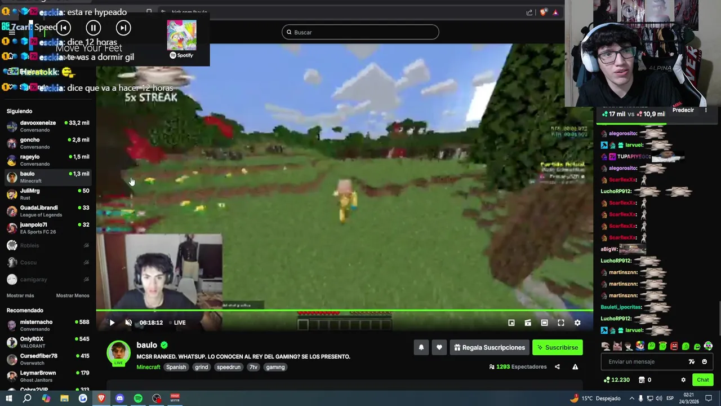Open Spotify from the taskbar
Screen dimensions: 721x406
point(138,398)
